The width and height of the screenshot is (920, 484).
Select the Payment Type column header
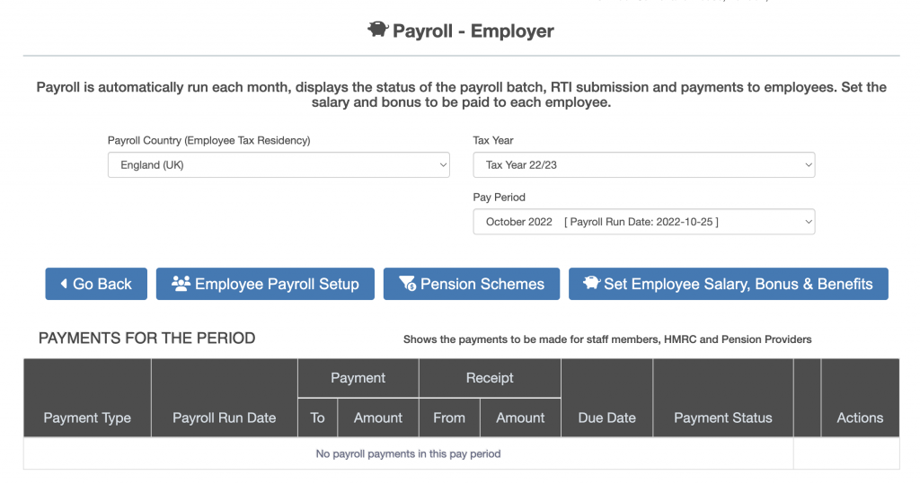[87, 418]
